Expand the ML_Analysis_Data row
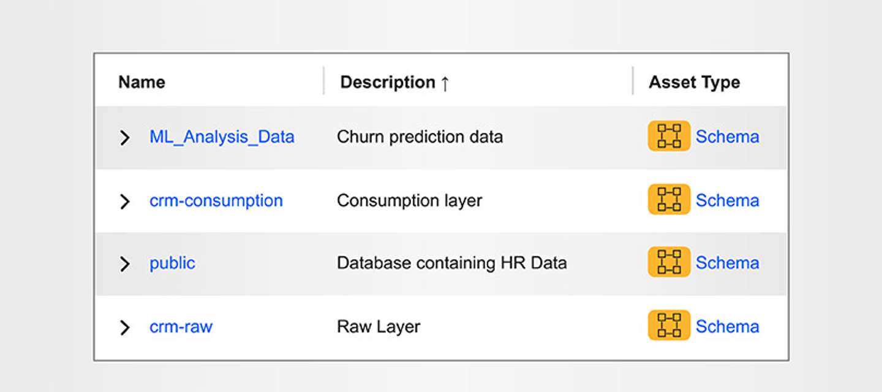The image size is (882, 392). click(125, 137)
